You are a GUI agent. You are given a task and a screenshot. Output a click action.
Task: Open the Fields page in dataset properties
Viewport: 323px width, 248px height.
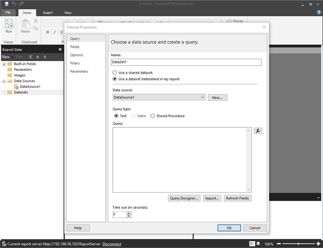click(x=75, y=47)
